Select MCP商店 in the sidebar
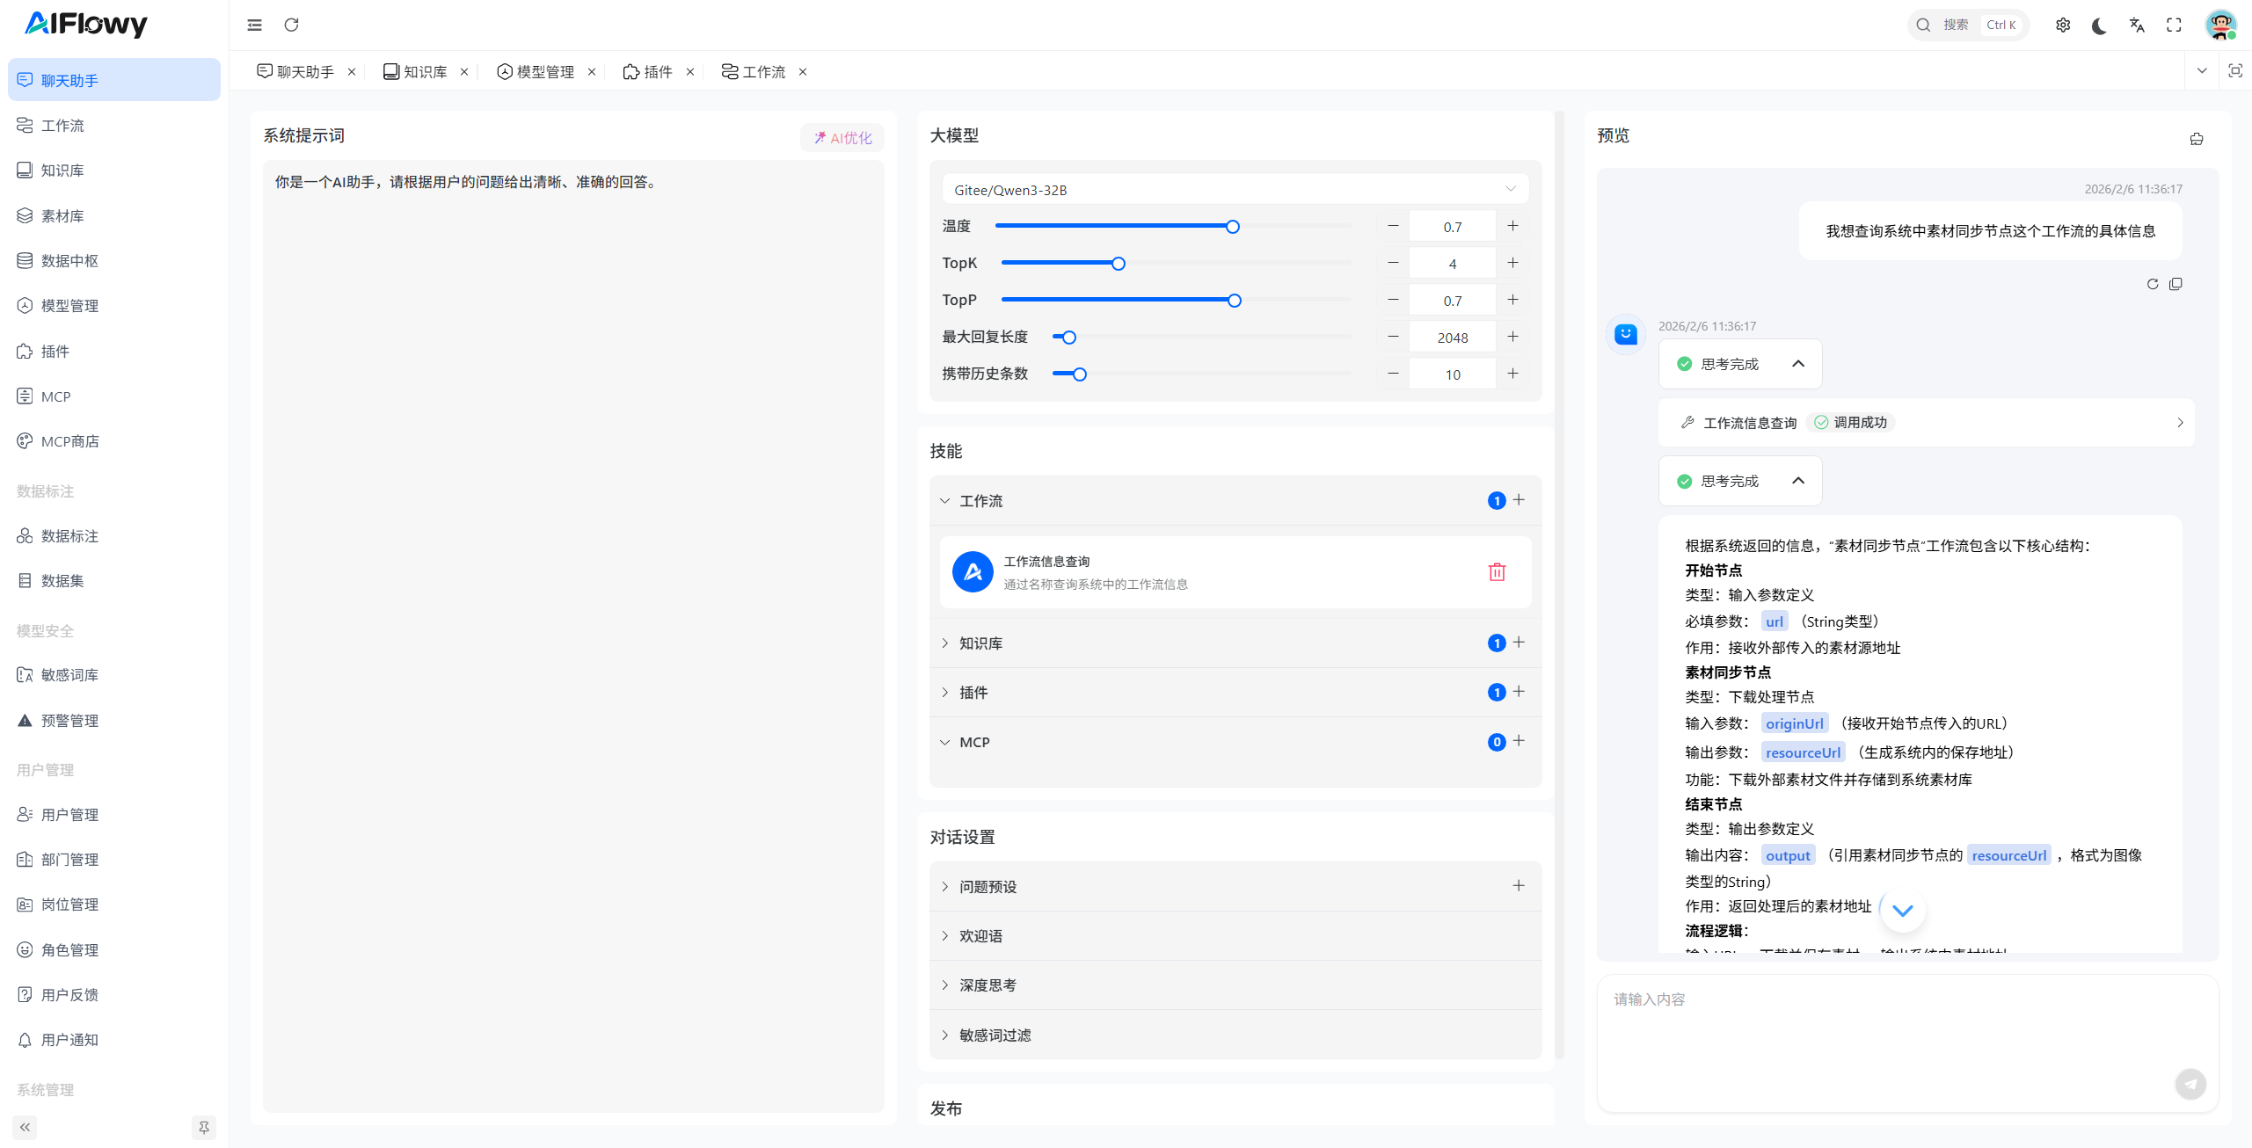This screenshot has width=2252, height=1148. click(71, 441)
